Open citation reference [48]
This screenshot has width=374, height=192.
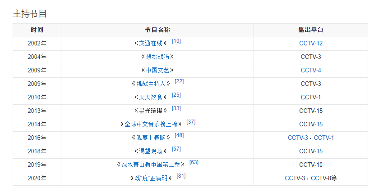[179, 135]
